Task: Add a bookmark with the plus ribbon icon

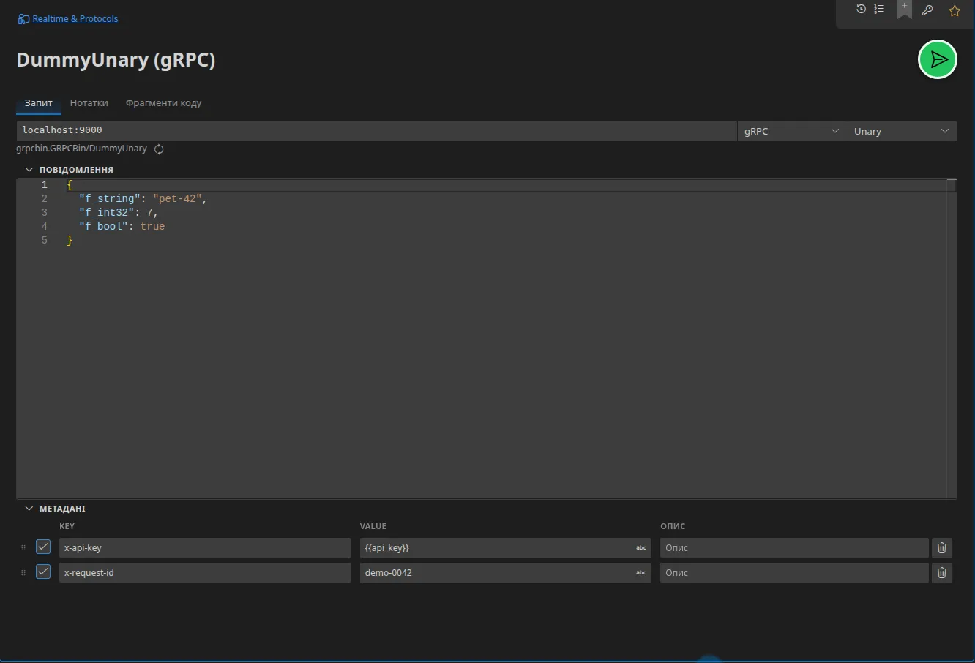Action: point(905,10)
